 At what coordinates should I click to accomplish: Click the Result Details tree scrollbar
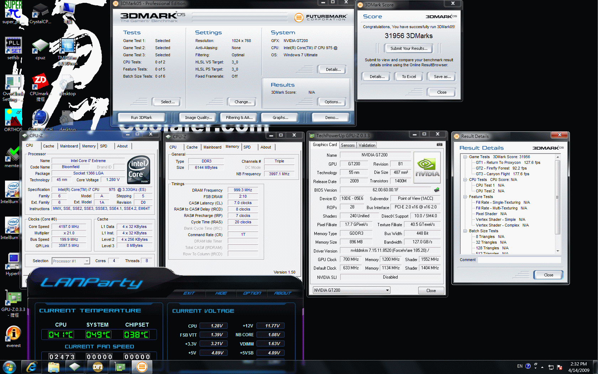(558, 204)
